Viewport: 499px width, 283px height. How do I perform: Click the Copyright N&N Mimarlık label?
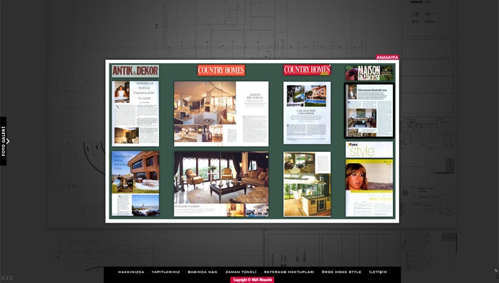[252, 280]
